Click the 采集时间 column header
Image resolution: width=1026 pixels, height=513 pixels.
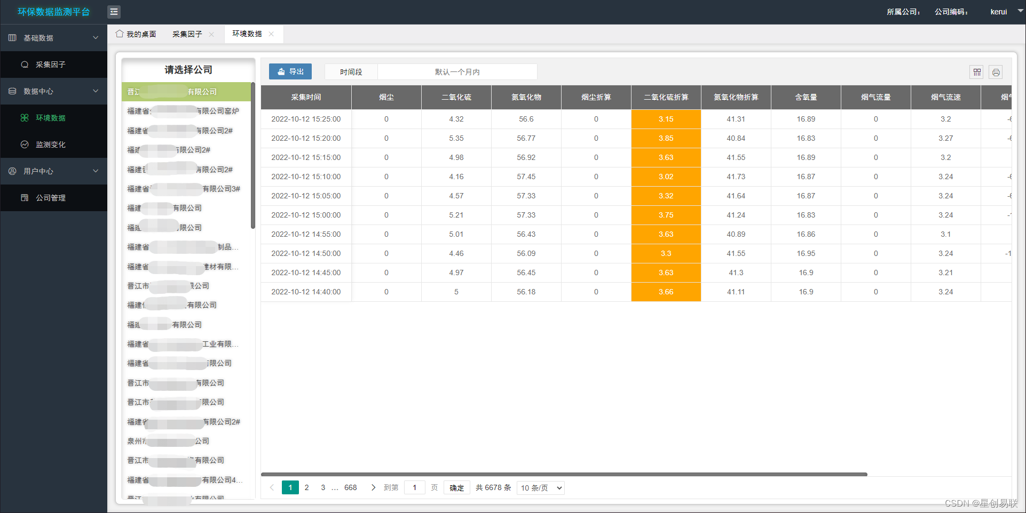pyautogui.click(x=306, y=97)
